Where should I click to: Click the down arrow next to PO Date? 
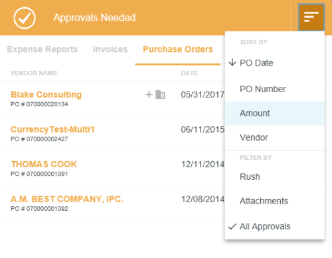coord(232,62)
